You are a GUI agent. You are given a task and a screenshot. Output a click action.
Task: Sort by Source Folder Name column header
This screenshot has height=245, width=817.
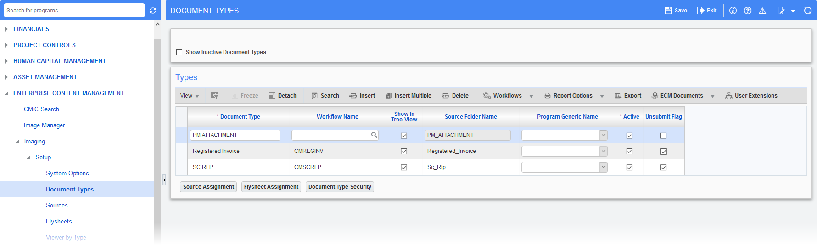[x=470, y=117]
